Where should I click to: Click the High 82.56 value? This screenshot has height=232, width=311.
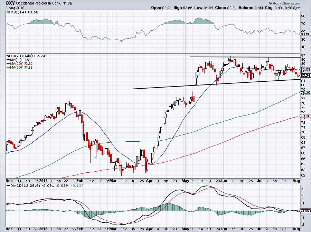pos(183,8)
